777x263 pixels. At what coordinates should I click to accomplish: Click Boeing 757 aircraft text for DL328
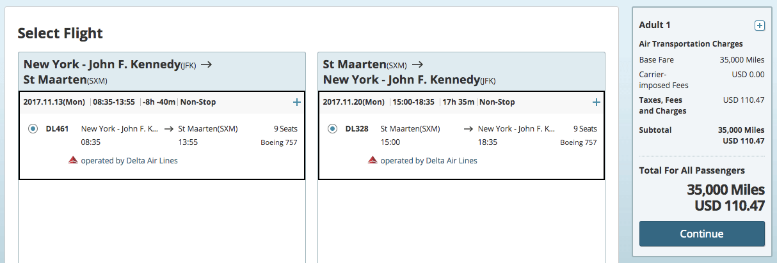point(579,142)
